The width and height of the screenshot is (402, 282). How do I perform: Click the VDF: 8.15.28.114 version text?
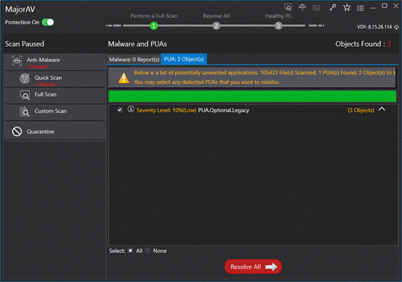pos(374,27)
